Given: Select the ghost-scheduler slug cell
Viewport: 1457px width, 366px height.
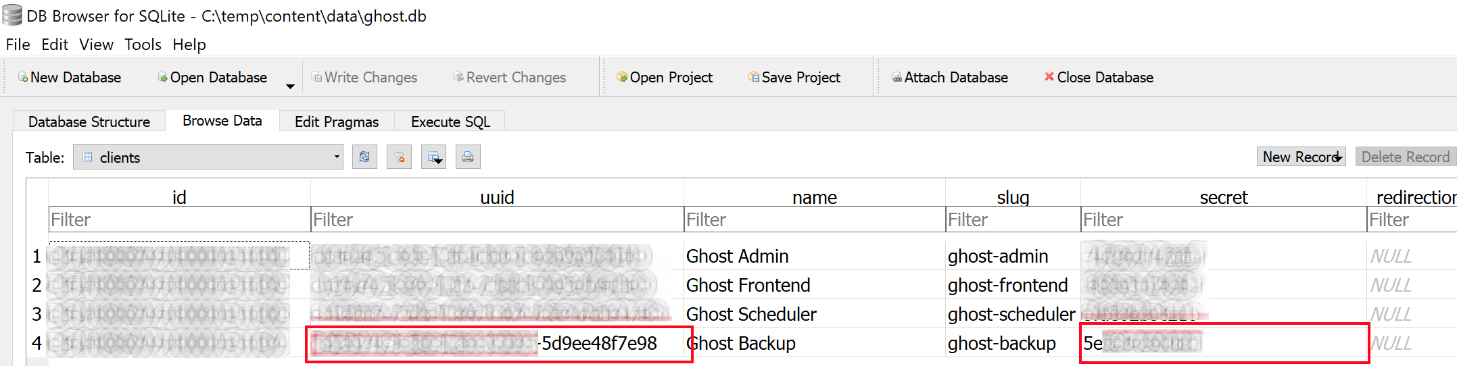Looking at the screenshot, I should pos(1013,314).
